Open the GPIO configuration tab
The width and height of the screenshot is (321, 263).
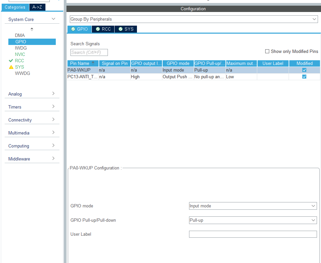[x=79, y=29]
